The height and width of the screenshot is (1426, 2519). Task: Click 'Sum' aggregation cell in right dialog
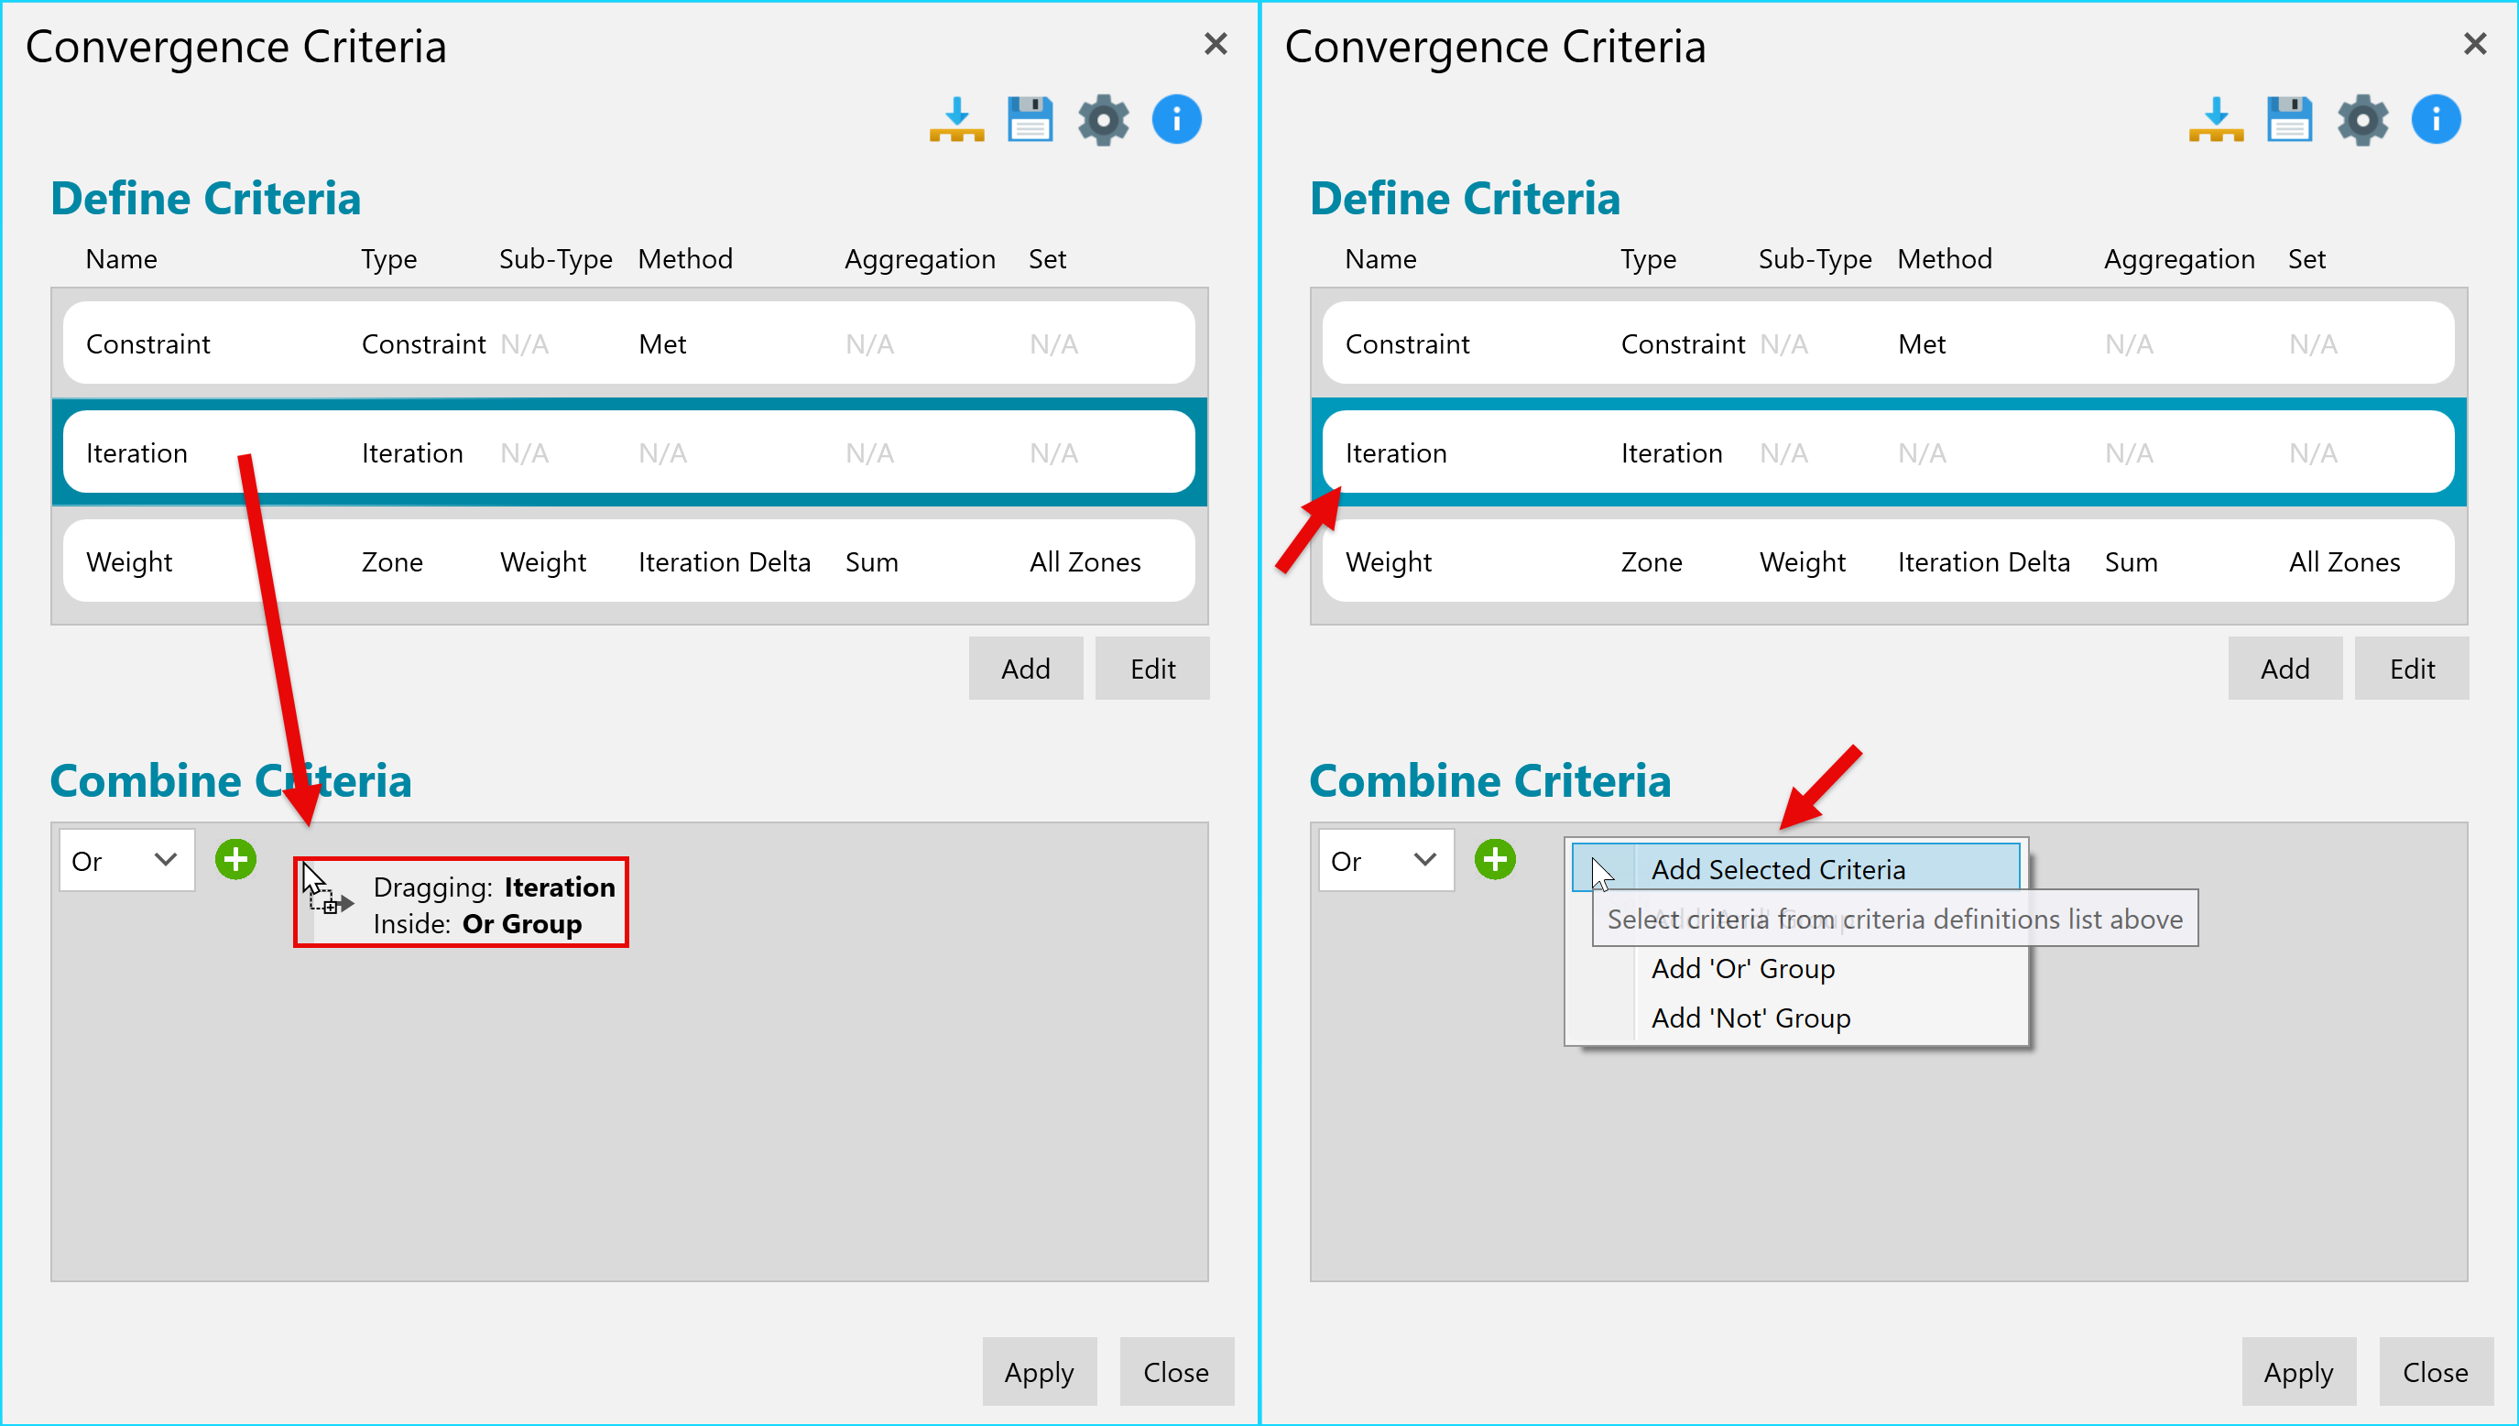2132,562
